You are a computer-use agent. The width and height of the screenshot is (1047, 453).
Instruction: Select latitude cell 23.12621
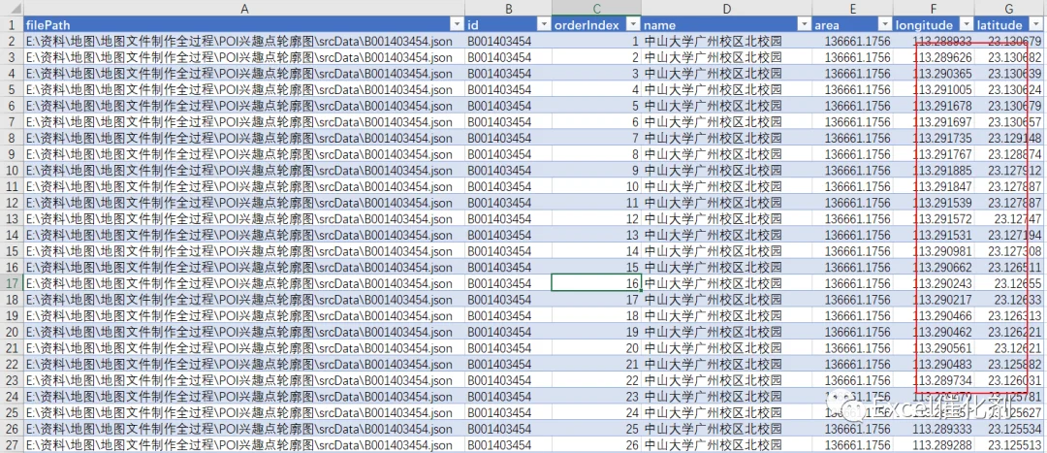pyautogui.click(x=1009, y=348)
